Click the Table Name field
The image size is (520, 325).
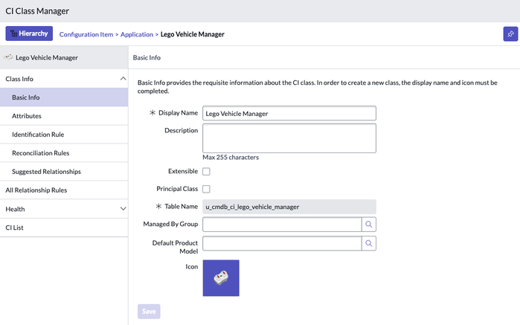[289, 207]
